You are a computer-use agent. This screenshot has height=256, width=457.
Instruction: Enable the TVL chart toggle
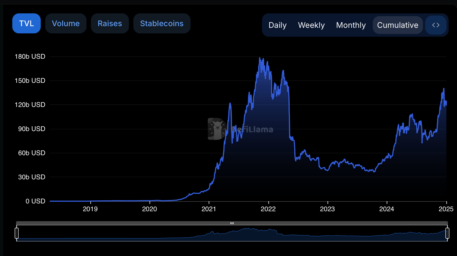click(27, 23)
